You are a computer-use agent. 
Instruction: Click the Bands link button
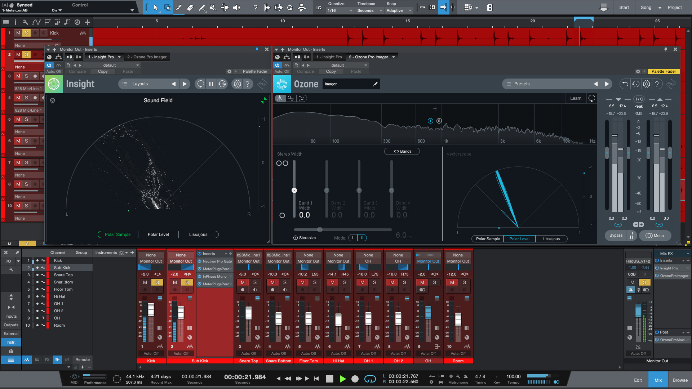[x=402, y=151]
